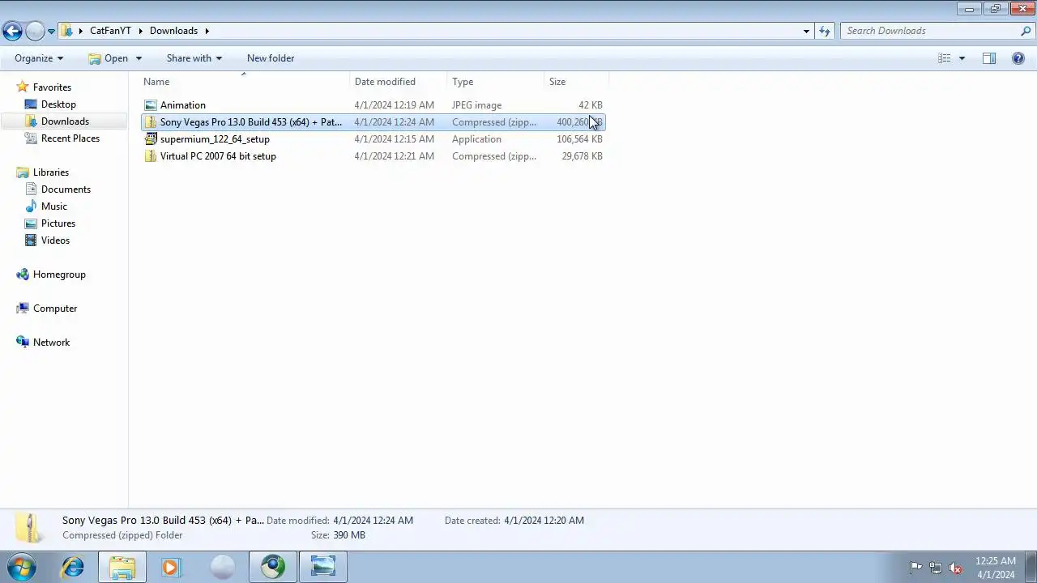Sort by the Type column header
1037x583 pixels.
(x=463, y=82)
